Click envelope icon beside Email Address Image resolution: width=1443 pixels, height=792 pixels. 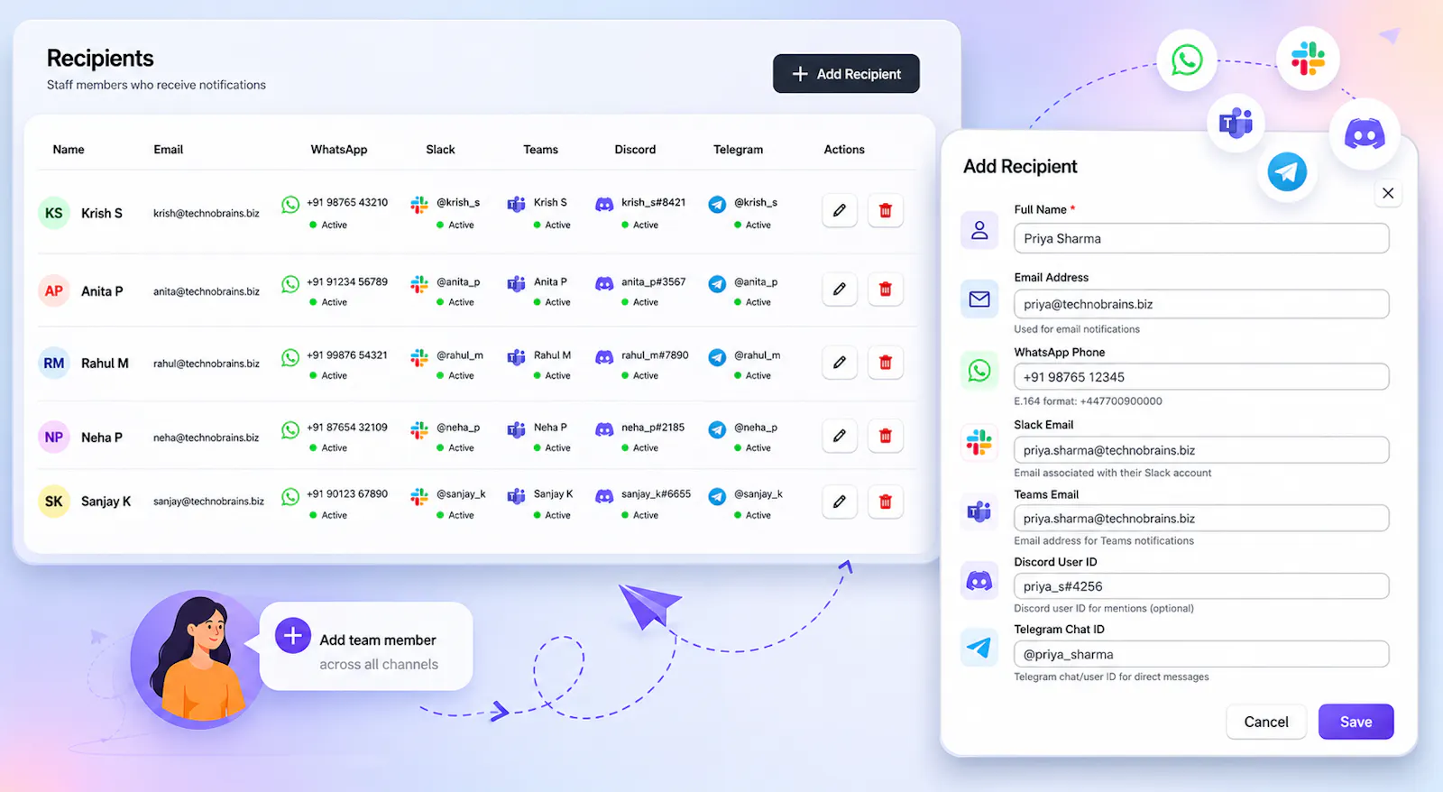pyautogui.click(x=979, y=299)
